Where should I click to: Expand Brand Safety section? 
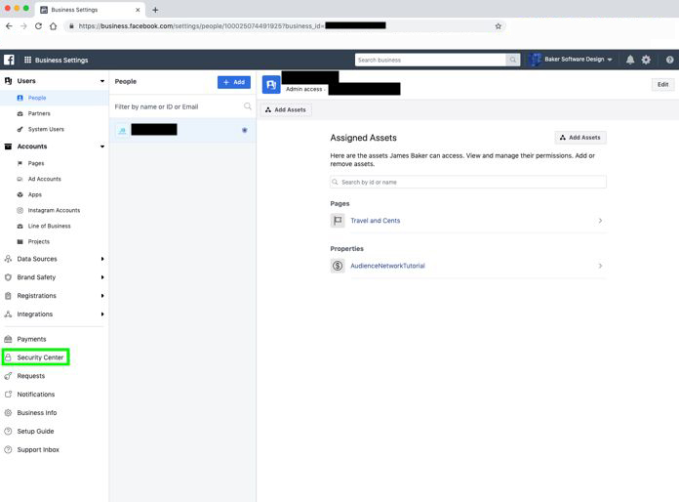(x=102, y=277)
